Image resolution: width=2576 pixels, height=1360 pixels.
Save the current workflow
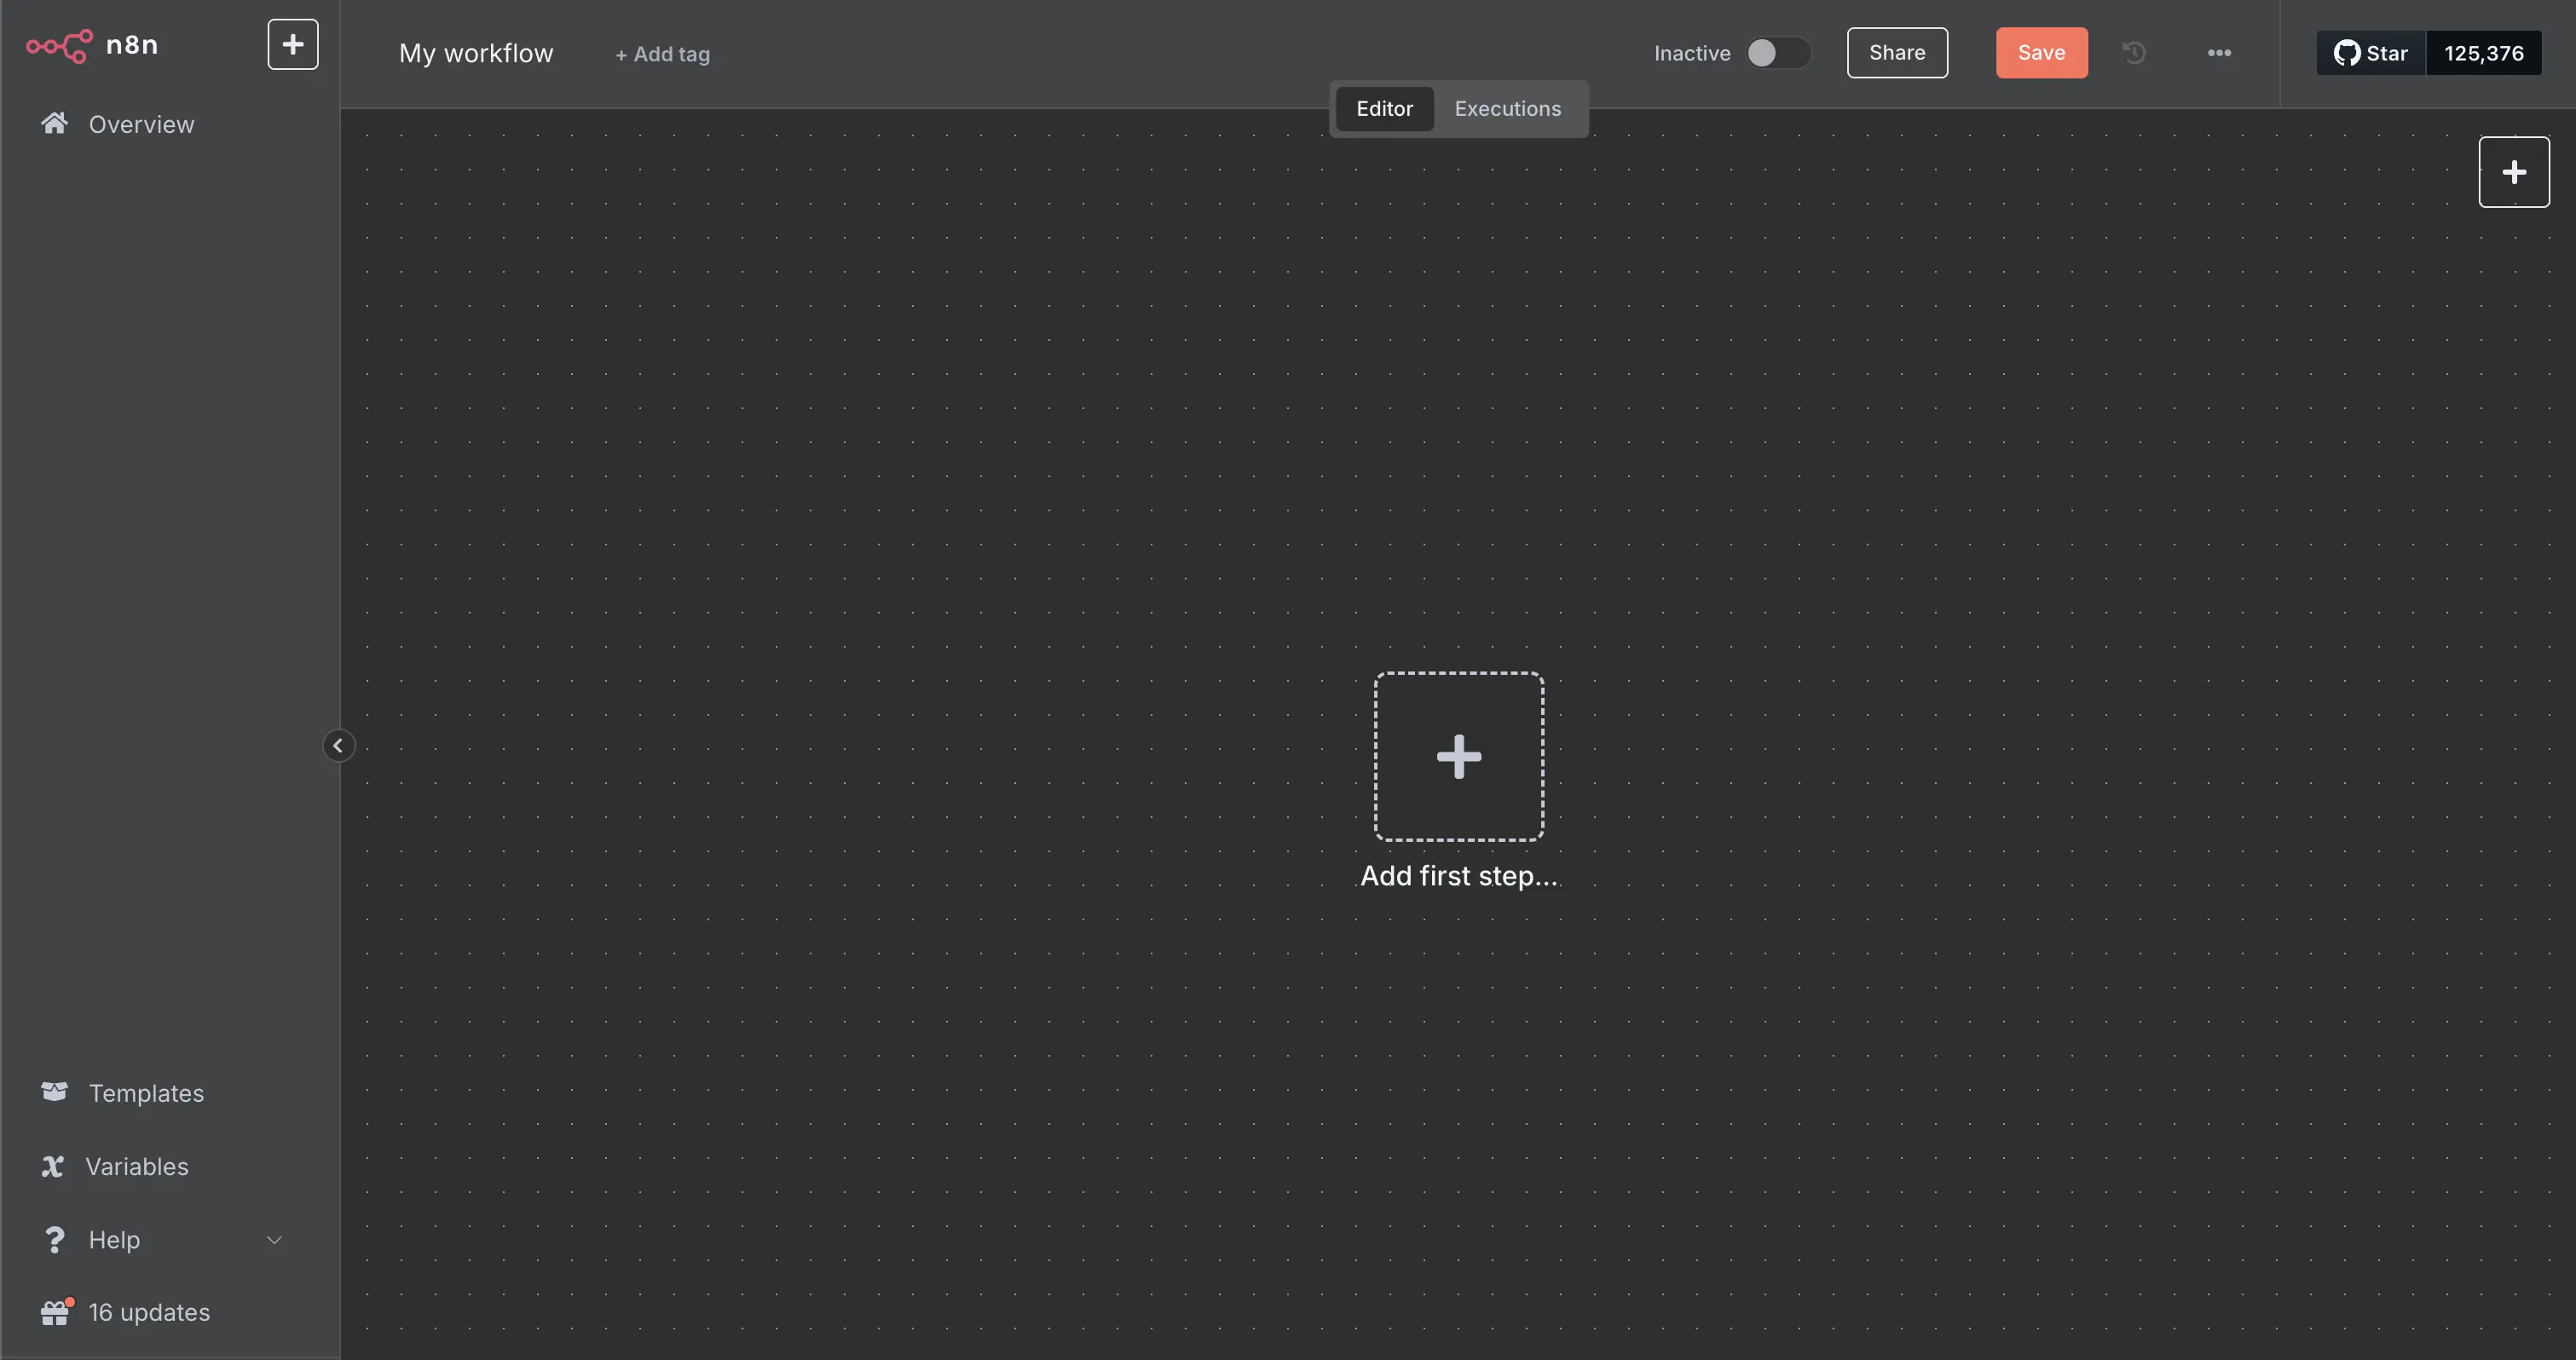click(x=2041, y=52)
